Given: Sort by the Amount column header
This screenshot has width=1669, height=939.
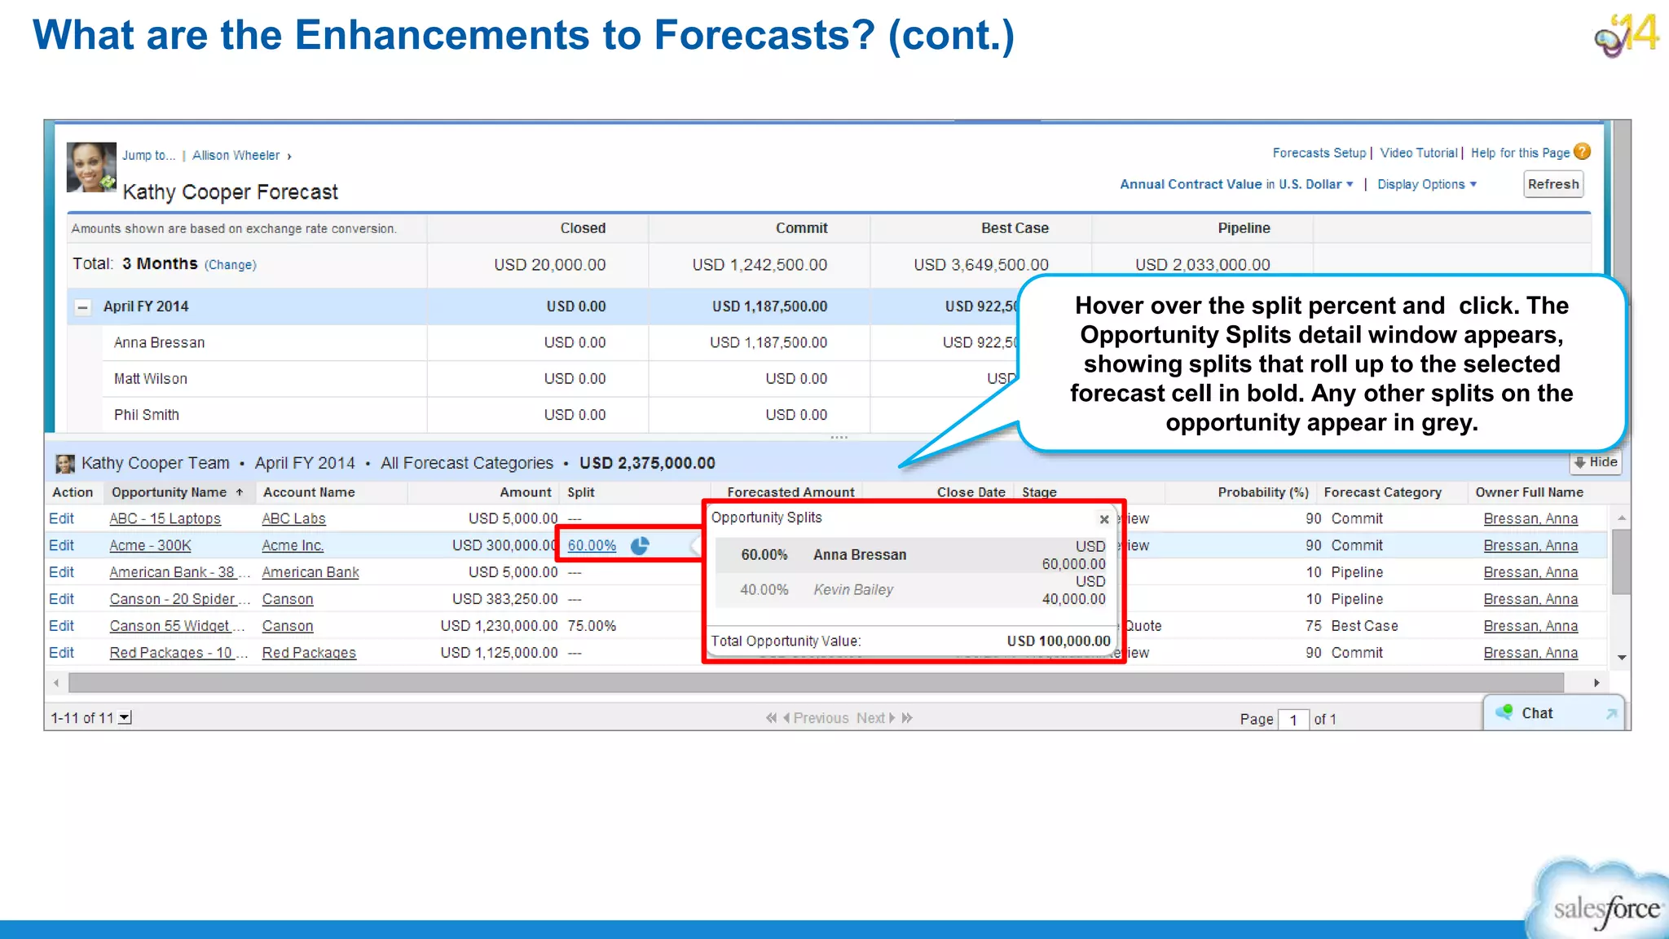Looking at the screenshot, I should coord(526,492).
